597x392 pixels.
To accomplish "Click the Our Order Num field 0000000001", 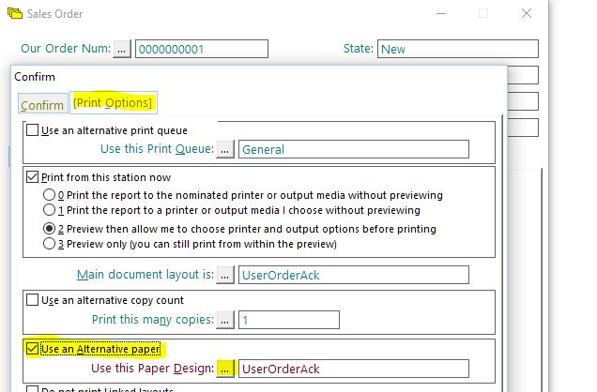I will 202,49.
